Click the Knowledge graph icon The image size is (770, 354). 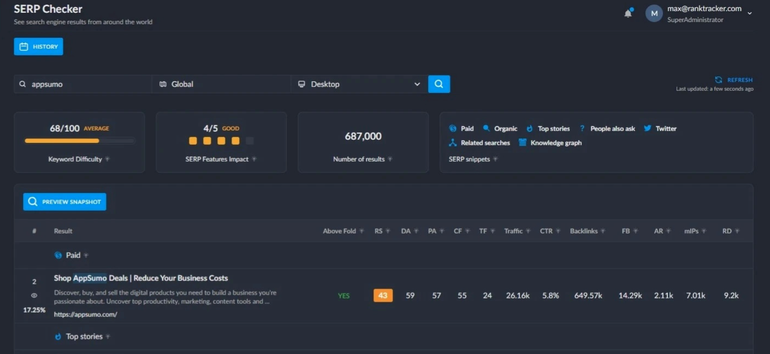(522, 143)
